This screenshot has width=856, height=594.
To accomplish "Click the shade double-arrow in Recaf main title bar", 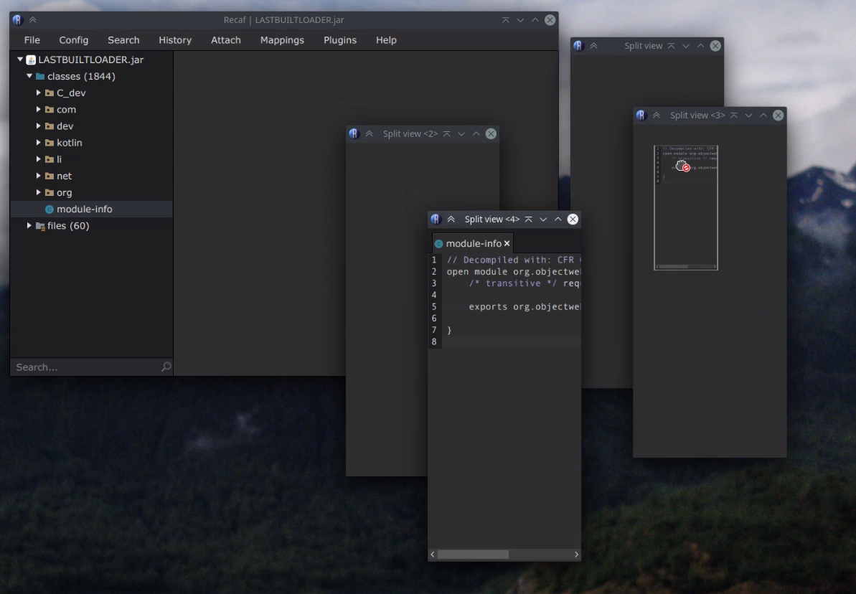I will (x=33, y=19).
